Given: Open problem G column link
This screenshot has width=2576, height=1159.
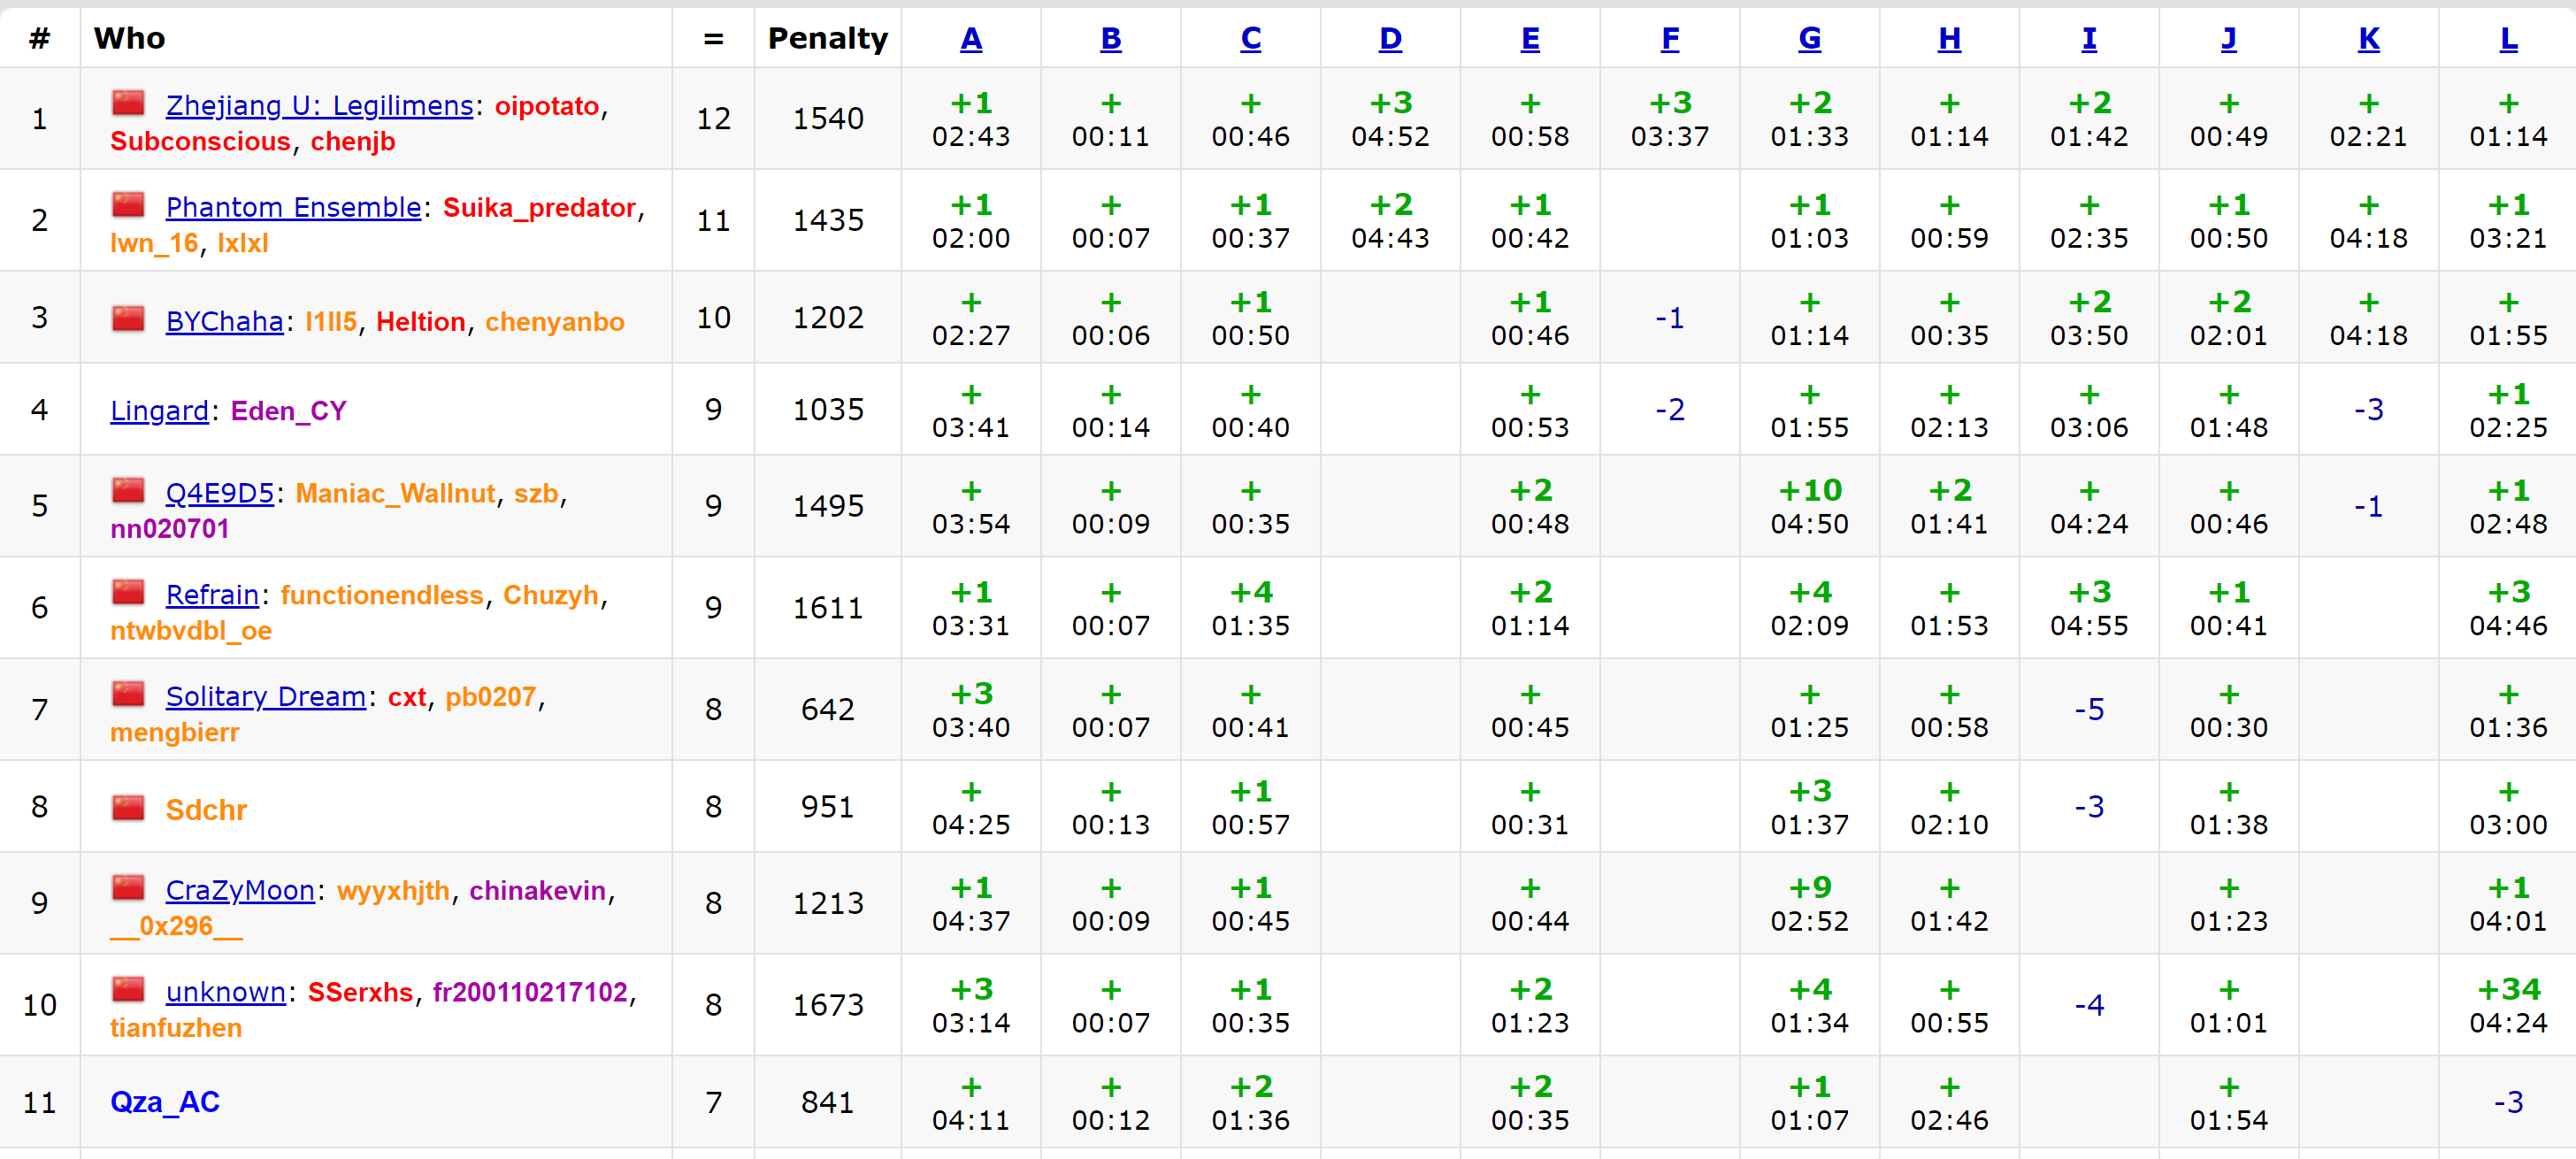Looking at the screenshot, I should pos(1809,39).
